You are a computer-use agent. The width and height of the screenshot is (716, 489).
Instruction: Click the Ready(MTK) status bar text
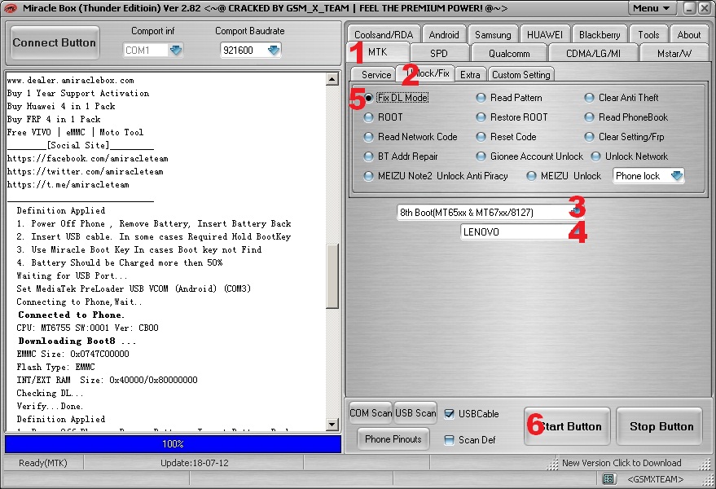click(x=43, y=463)
